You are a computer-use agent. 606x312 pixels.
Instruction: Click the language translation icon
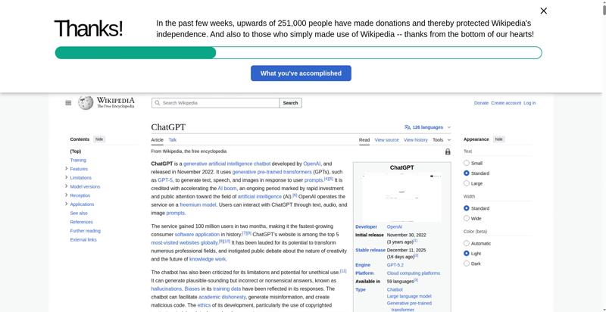tap(408, 127)
